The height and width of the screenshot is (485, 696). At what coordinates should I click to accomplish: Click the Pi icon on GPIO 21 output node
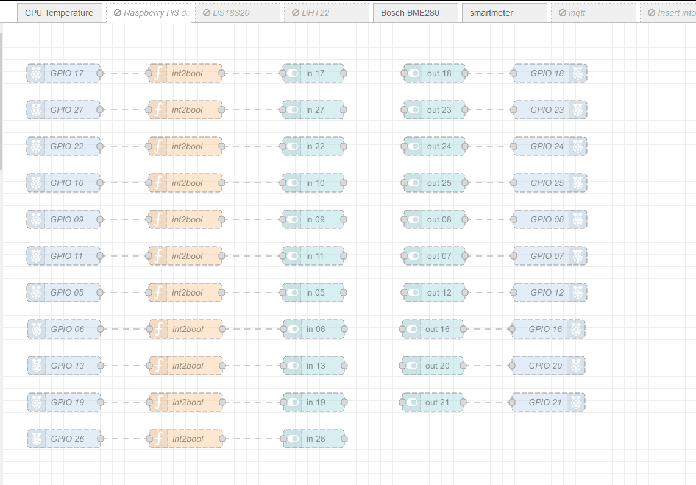pyautogui.click(x=575, y=402)
